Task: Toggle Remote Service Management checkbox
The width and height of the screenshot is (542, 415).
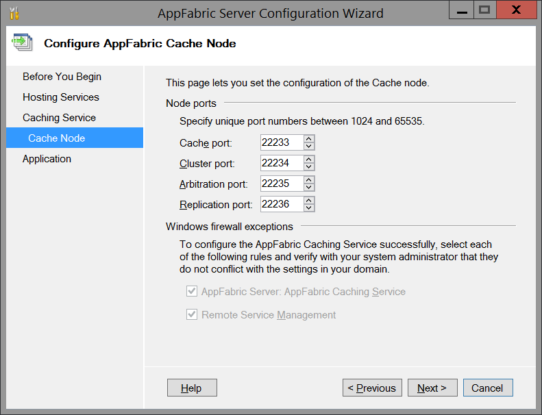Action: pos(192,314)
